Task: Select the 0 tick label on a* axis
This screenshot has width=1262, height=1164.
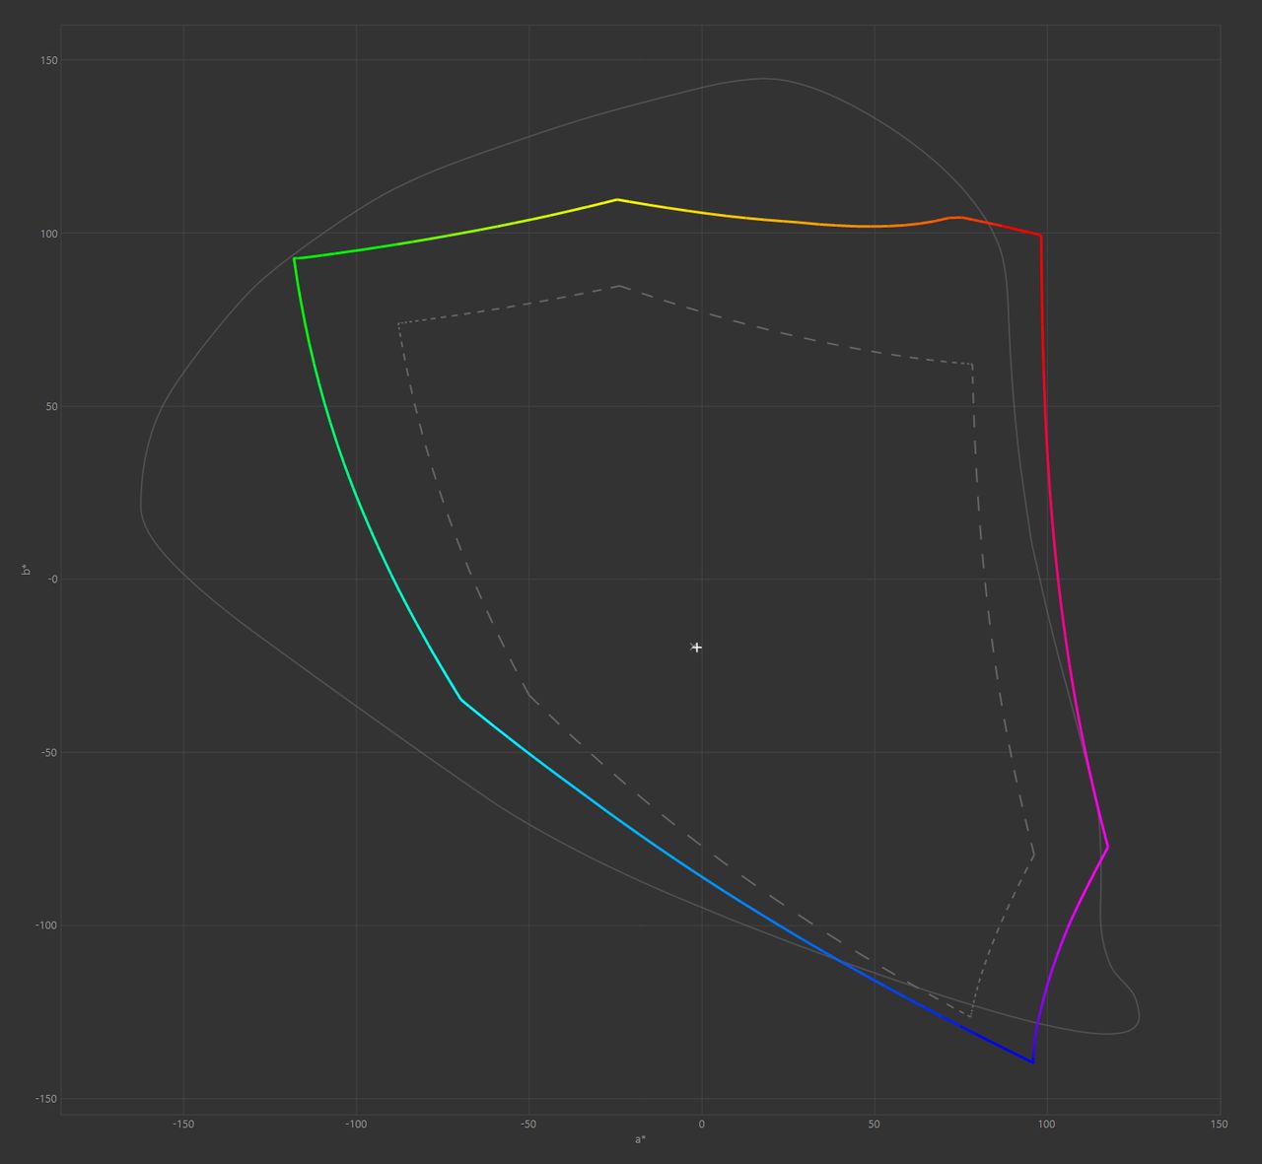Action: click(x=702, y=1124)
